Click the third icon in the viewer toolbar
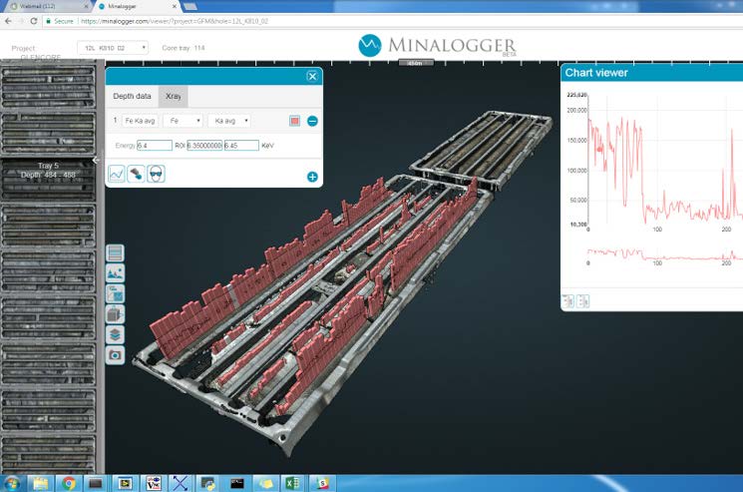The height and width of the screenshot is (492, 743). coord(115,293)
